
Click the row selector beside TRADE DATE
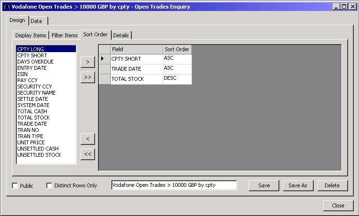coord(104,69)
